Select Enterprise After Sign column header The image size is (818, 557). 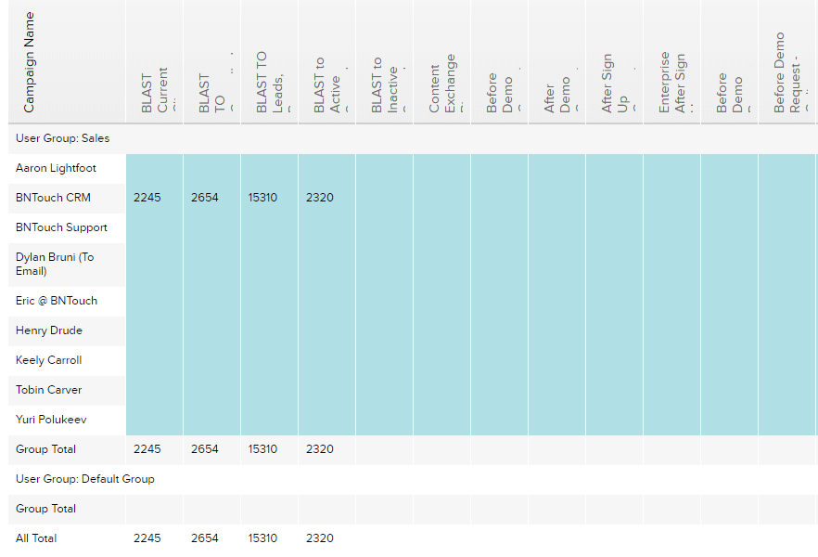pos(671,61)
